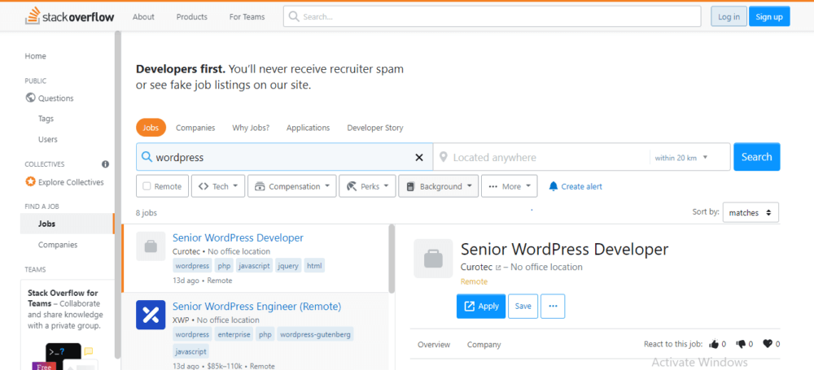Clear the wordpress search with X icon

point(419,157)
